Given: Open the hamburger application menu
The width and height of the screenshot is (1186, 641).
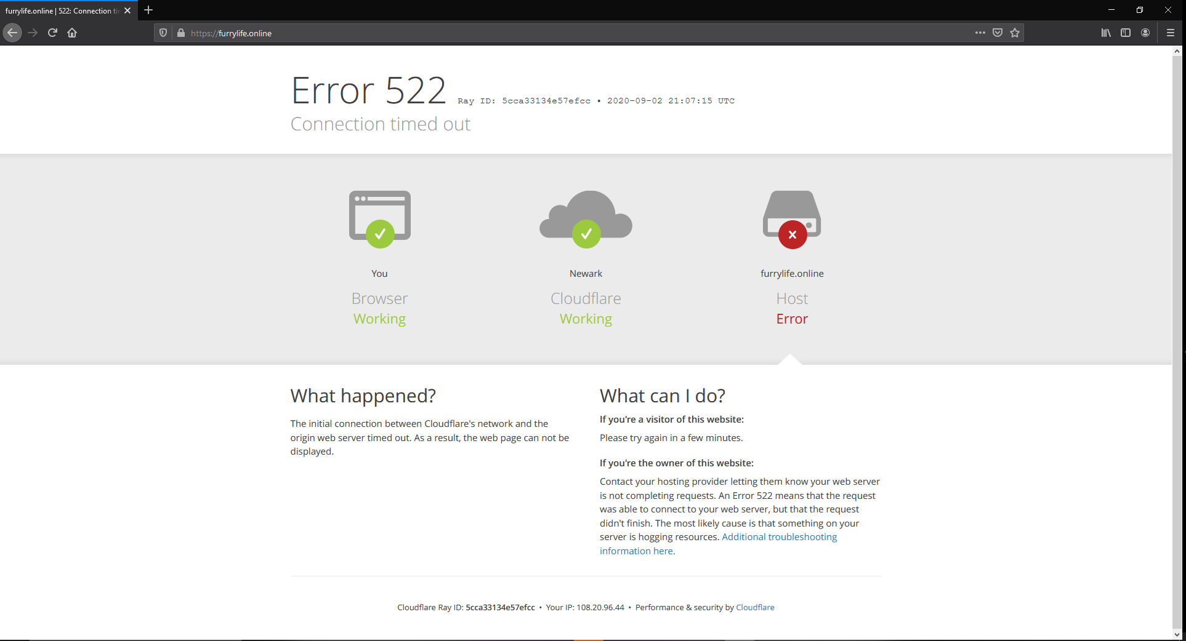Looking at the screenshot, I should (x=1171, y=33).
